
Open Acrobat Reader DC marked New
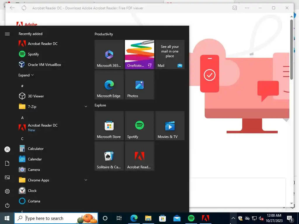pyautogui.click(x=53, y=127)
